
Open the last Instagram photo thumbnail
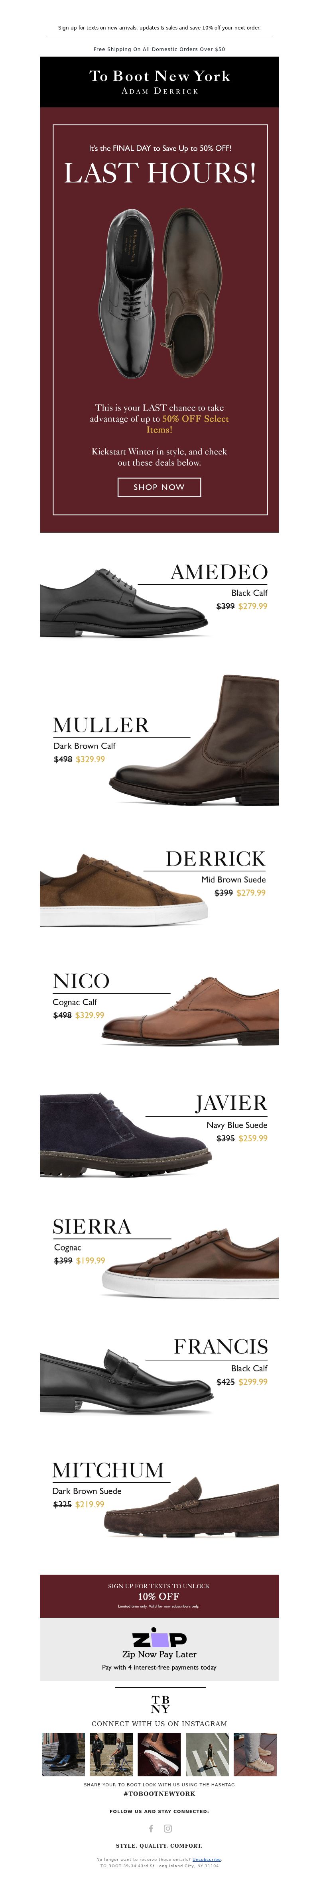255,1754
